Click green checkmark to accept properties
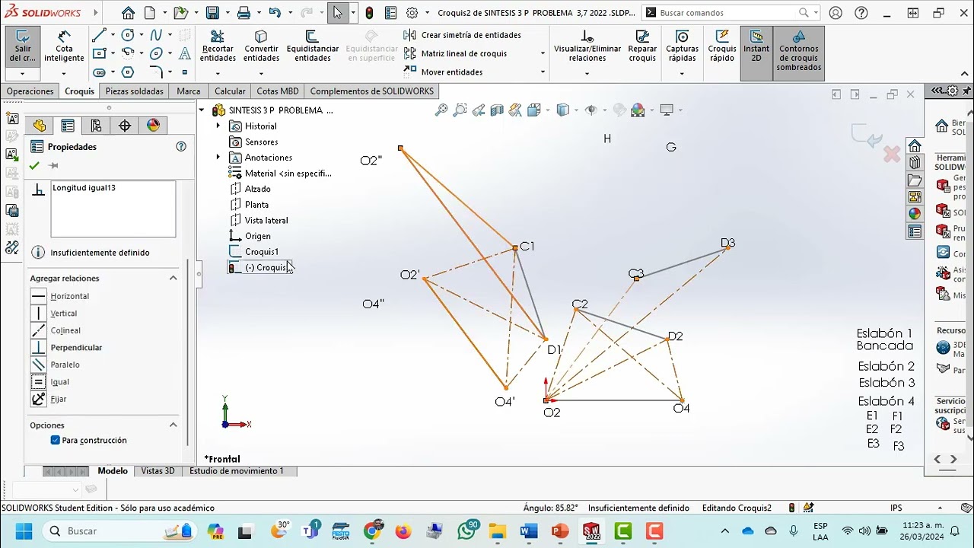The height and width of the screenshot is (548, 974). 34,165
